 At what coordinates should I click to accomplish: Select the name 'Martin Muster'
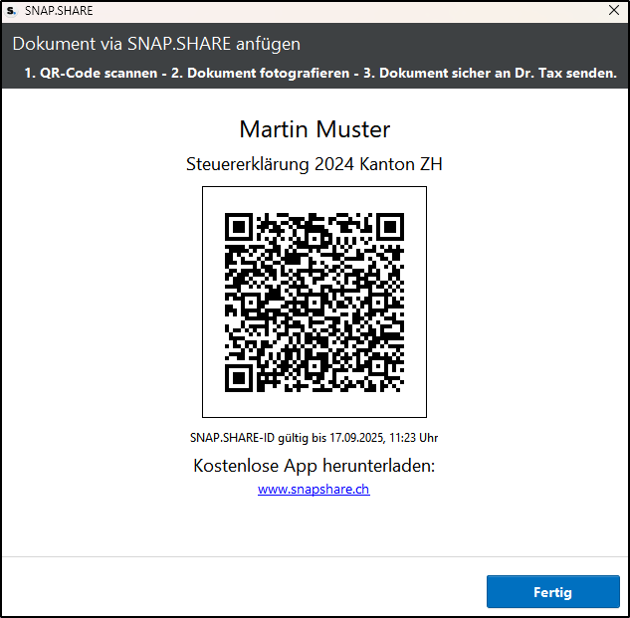[315, 129]
